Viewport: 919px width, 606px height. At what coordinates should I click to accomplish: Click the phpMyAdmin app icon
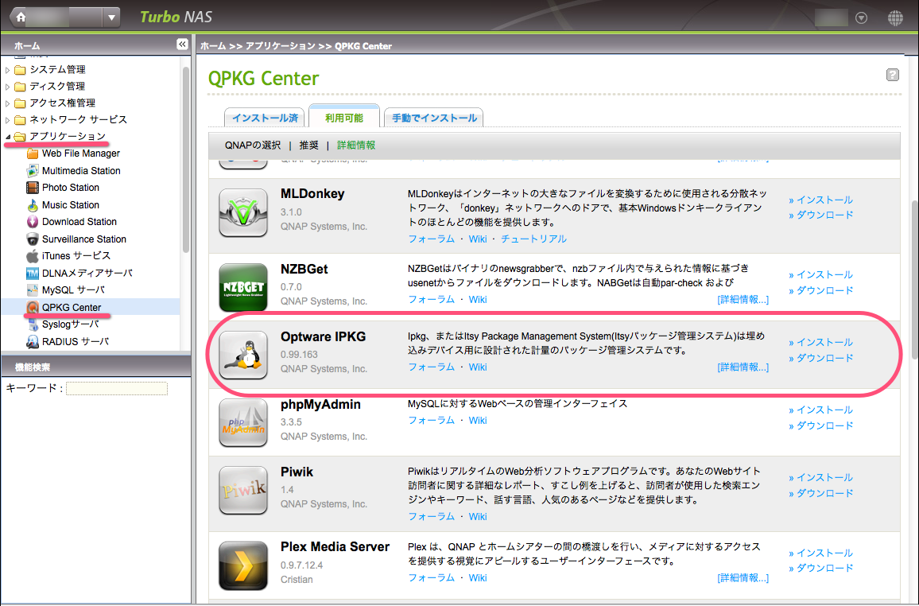tap(243, 422)
